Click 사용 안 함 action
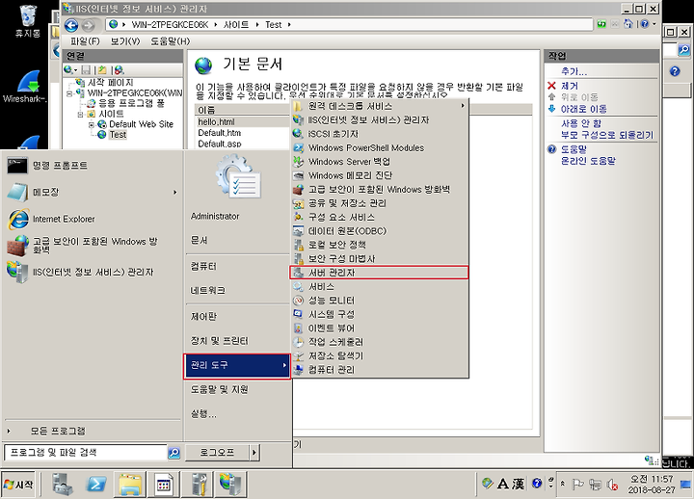This screenshot has height=499, width=694. coord(581,123)
